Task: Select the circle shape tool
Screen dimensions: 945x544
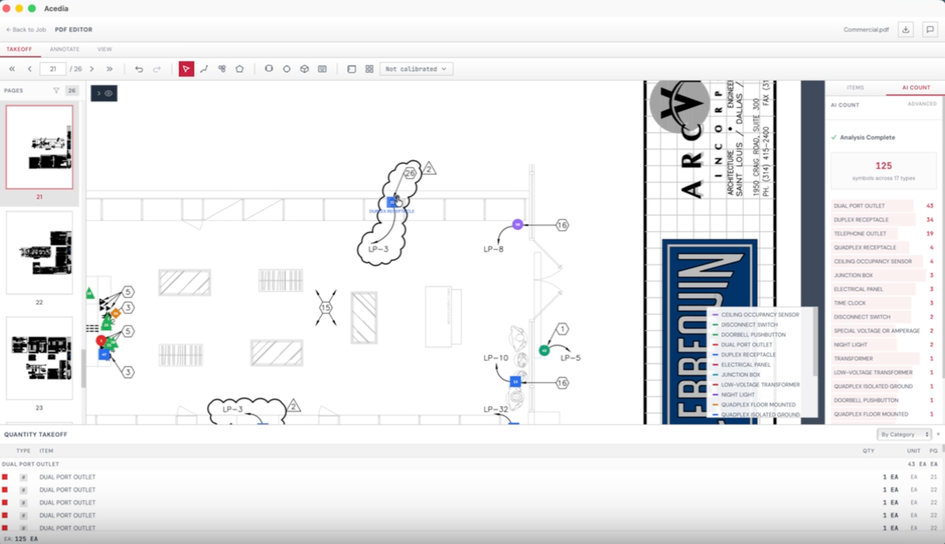Action: pyautogui.click(x=286, y=69)
